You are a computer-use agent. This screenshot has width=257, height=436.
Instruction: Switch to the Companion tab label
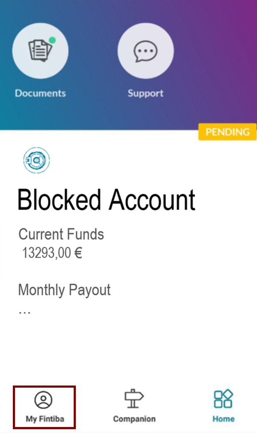[x=134, y=419]
